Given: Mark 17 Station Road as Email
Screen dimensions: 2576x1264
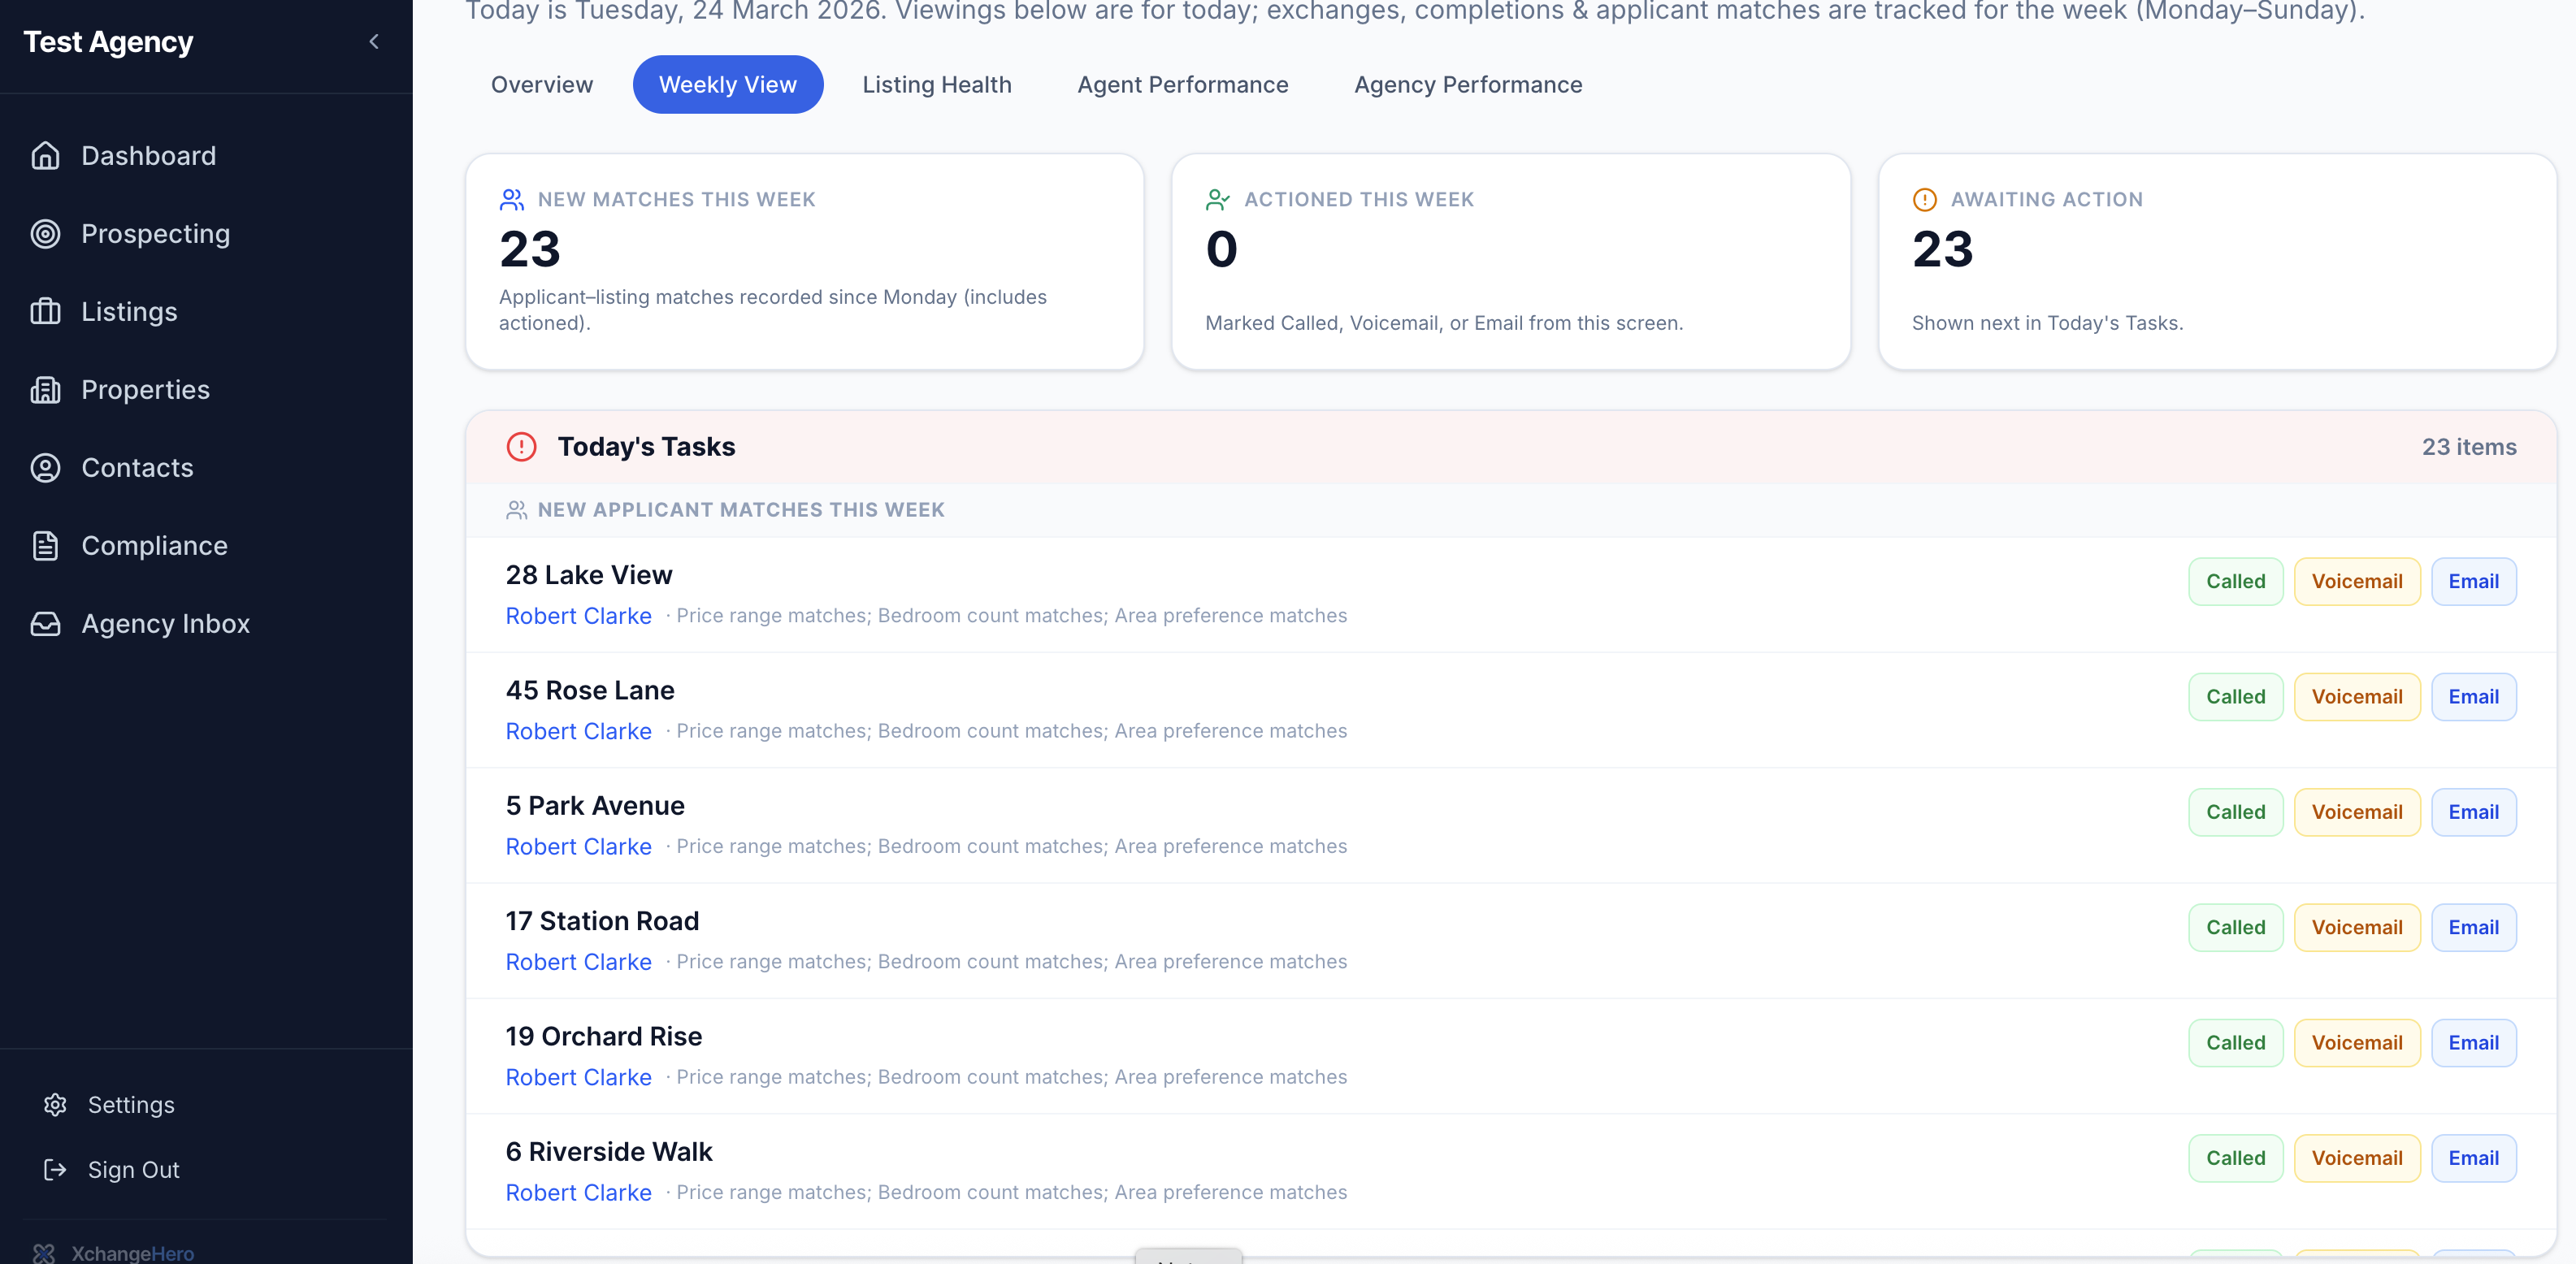Looking at the screenshot, I should pos(2474,927).
